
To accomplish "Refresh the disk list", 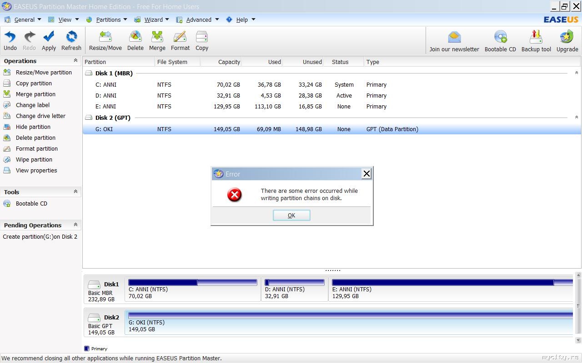I will pyautogui.click(x=71, y=41).
